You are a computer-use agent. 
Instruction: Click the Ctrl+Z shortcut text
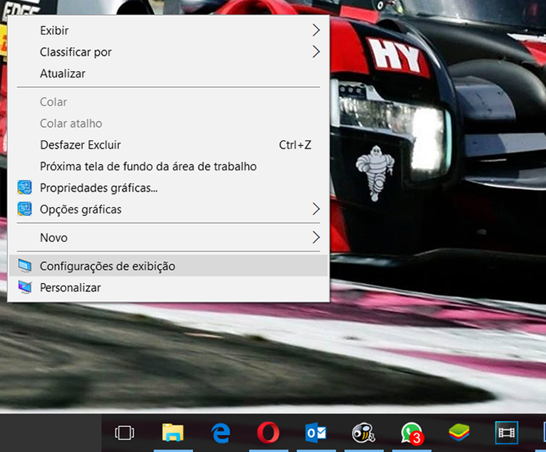pyautogui.click(x=295, y=145)
